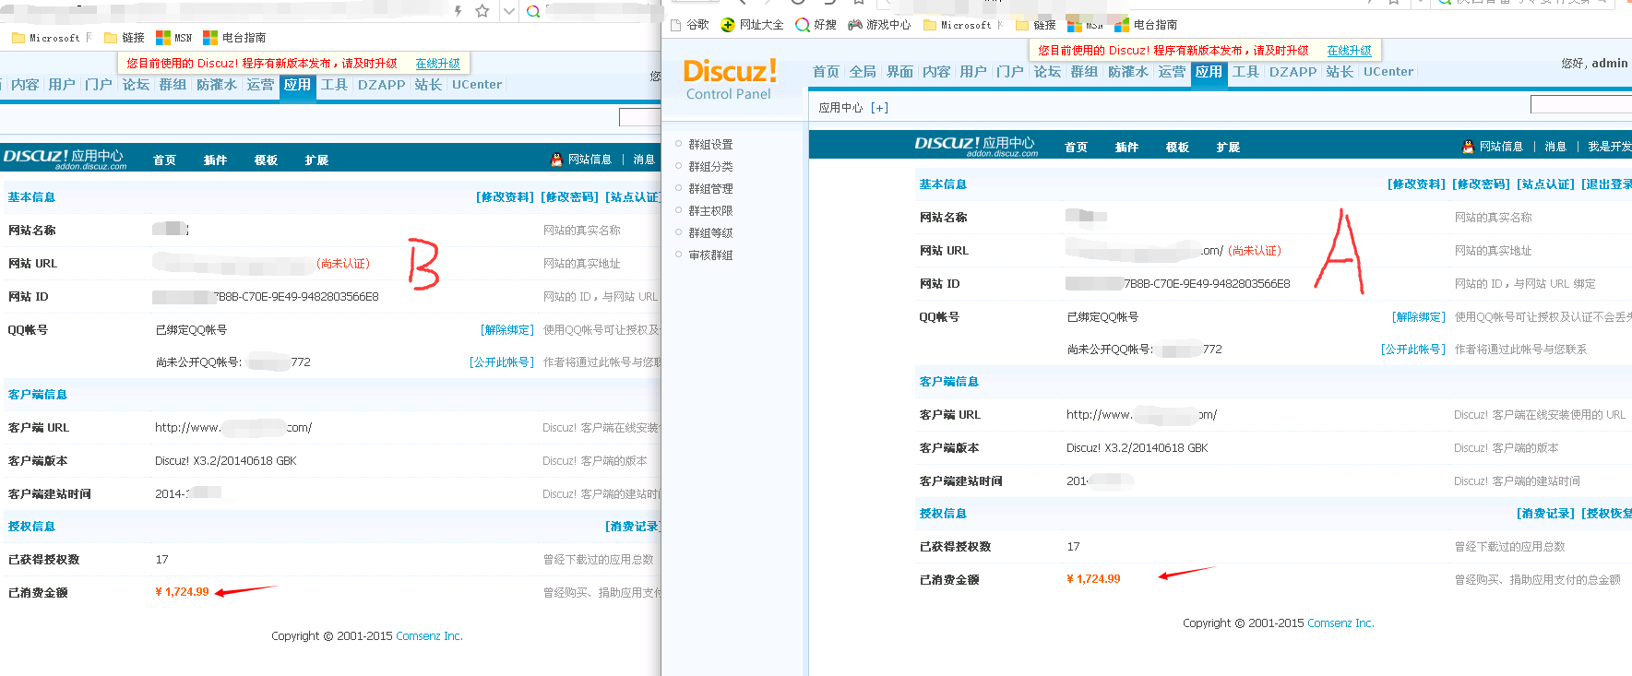
Task: Click the bookmark star beside the lightning icon
Action: (x=482, y=11)
